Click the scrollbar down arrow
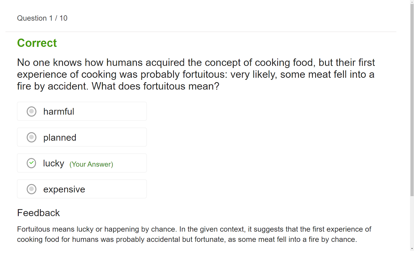The width and height of the screenshot is (414, 261). pos(412,248)
